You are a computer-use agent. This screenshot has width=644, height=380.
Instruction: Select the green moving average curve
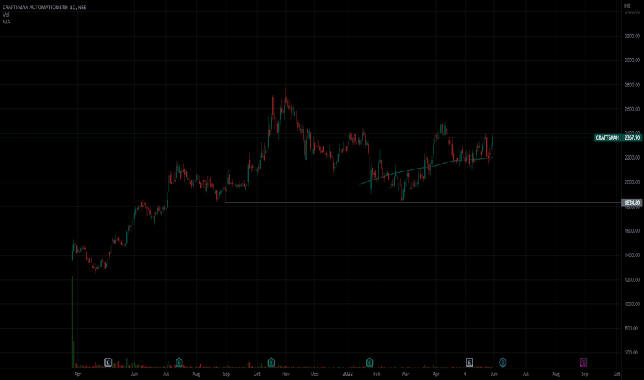pyautogui.click(x=426, y=168)
